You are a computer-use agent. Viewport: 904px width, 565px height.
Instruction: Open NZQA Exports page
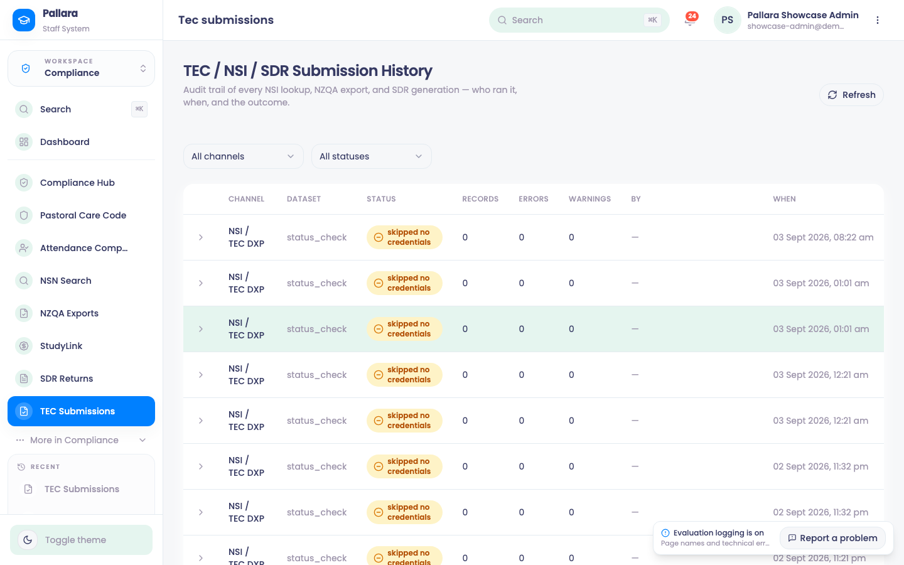81,313
